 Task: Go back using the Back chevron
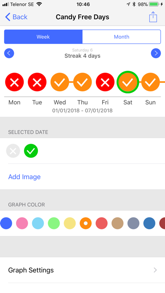pyautogui.click(x=8, y=17)
